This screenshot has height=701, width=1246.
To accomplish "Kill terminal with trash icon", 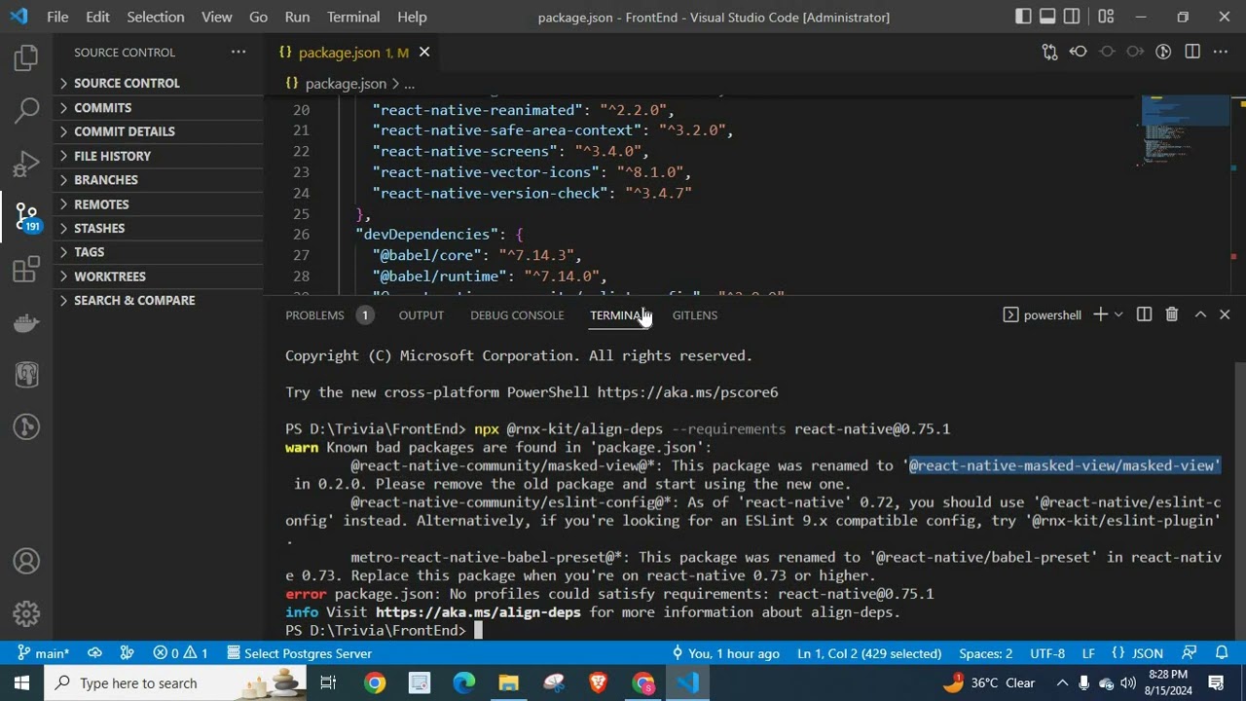I will 1172,314.
